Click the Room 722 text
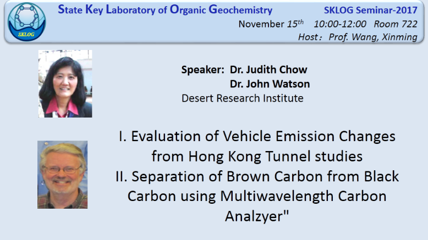 pos(396,24)
